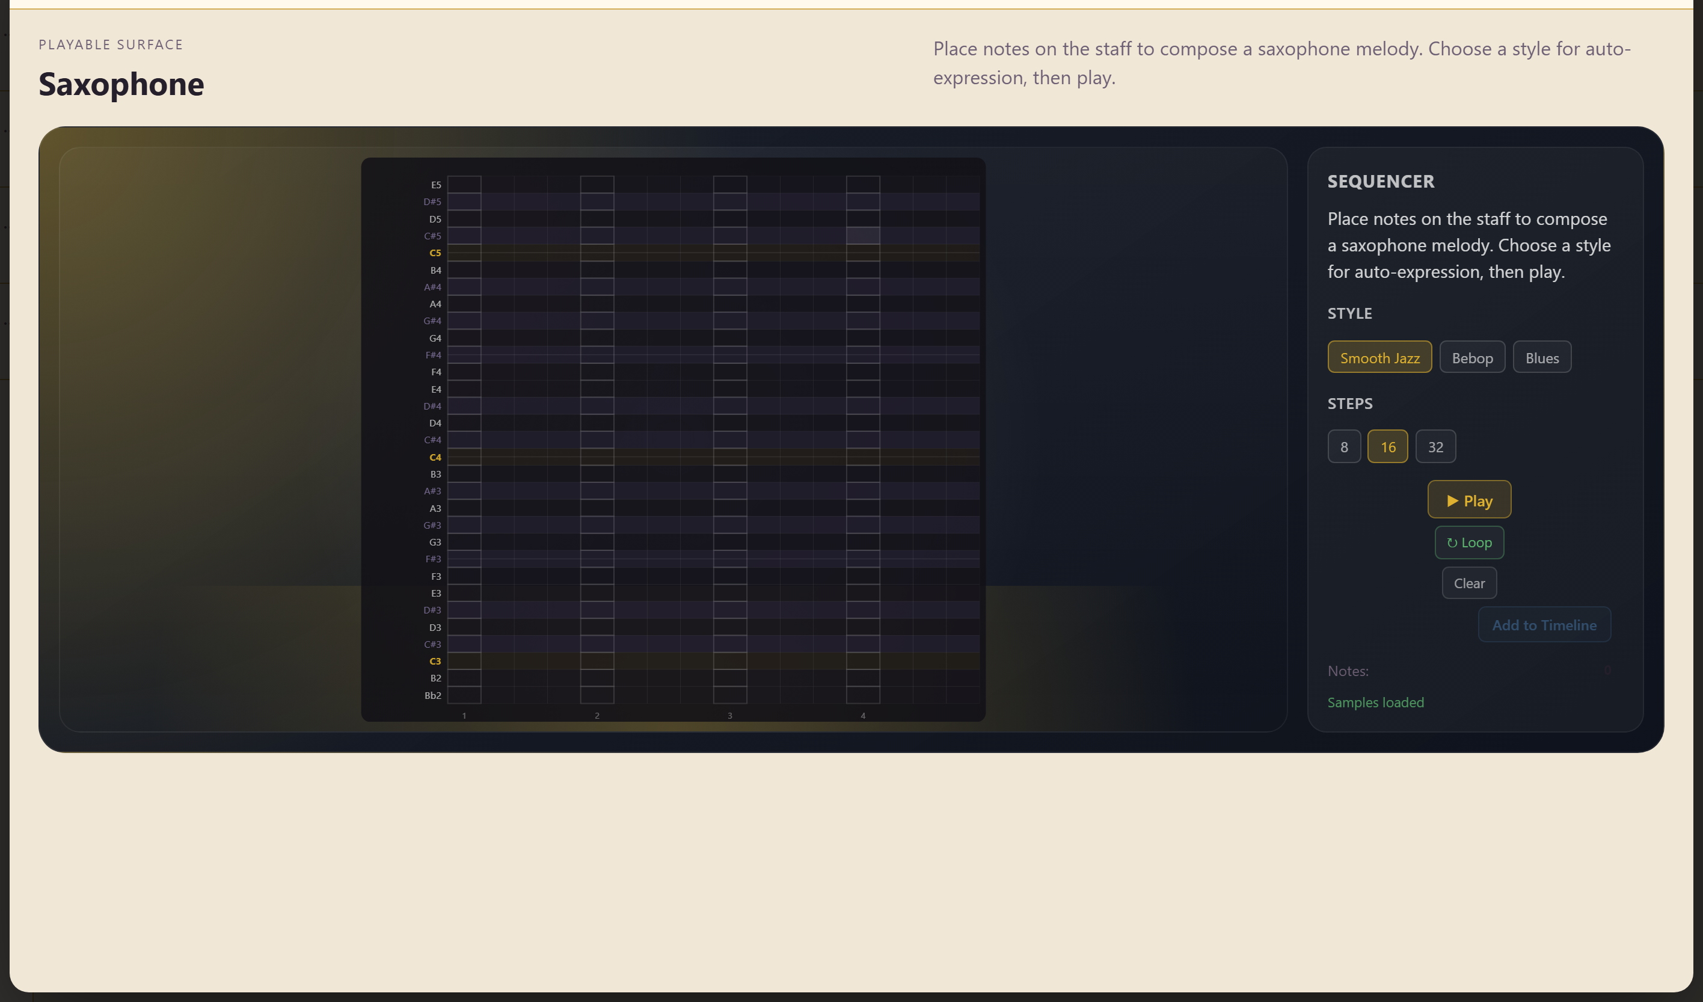Click the A3 pitch label
The height and width of the screenshot is (1002, 1703).
[435, 508]
